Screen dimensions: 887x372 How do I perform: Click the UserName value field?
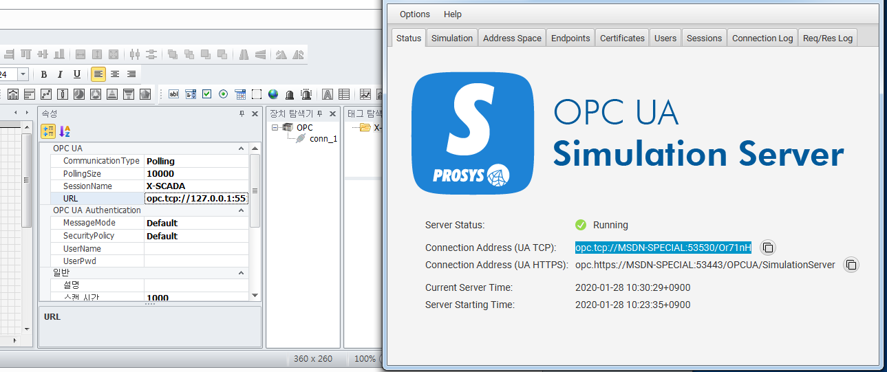tap(195, 248)
